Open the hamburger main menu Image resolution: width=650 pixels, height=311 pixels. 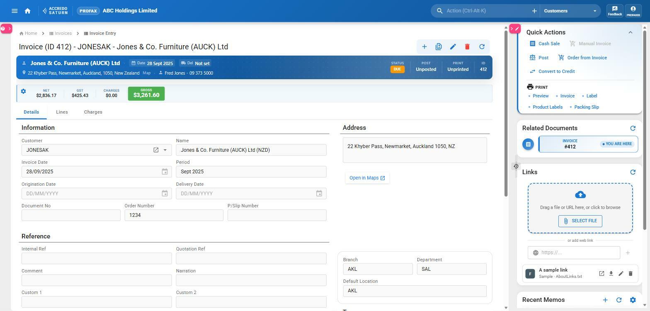pos(15,11)
